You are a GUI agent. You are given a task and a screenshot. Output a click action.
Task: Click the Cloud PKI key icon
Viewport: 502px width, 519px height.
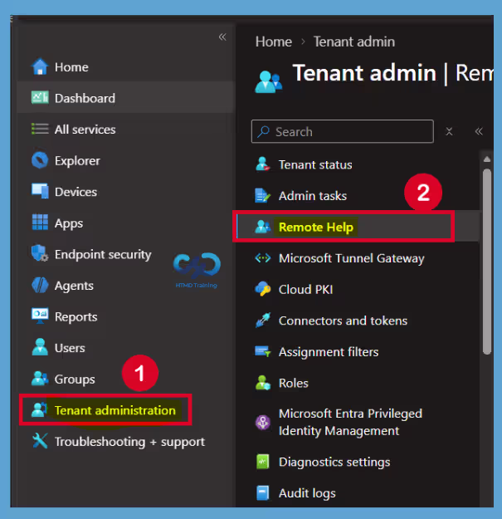pyautogui.click(x=263, y=289)
